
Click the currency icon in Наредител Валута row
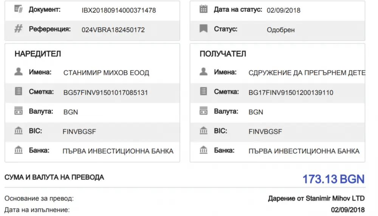tap(19, 111)
